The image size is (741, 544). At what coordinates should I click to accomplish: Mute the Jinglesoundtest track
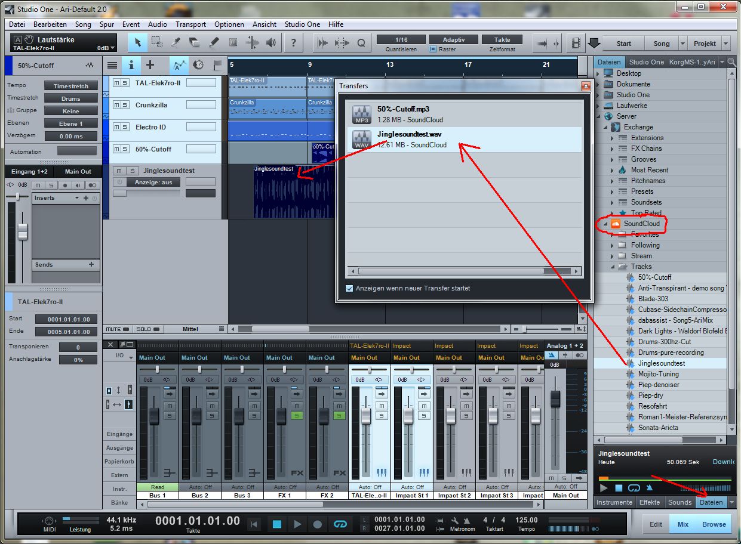120,171
